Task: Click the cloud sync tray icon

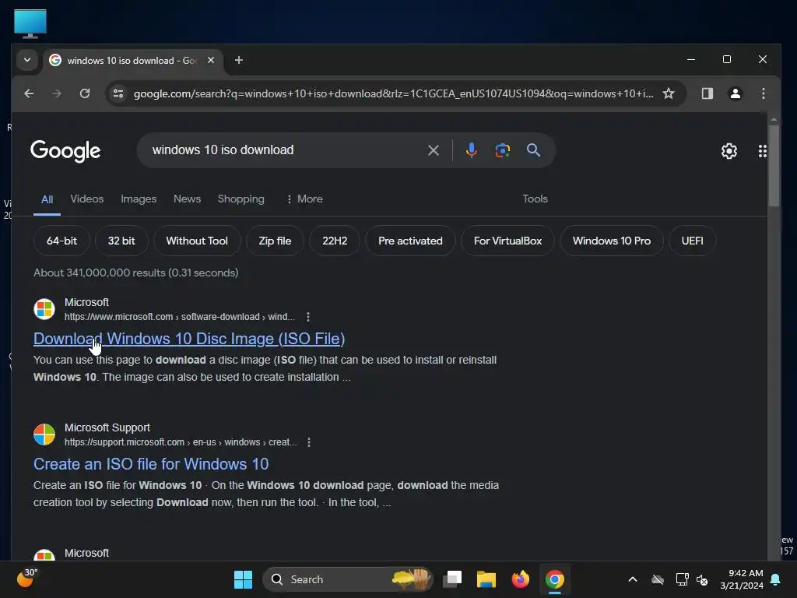Action: coord(657,579)
